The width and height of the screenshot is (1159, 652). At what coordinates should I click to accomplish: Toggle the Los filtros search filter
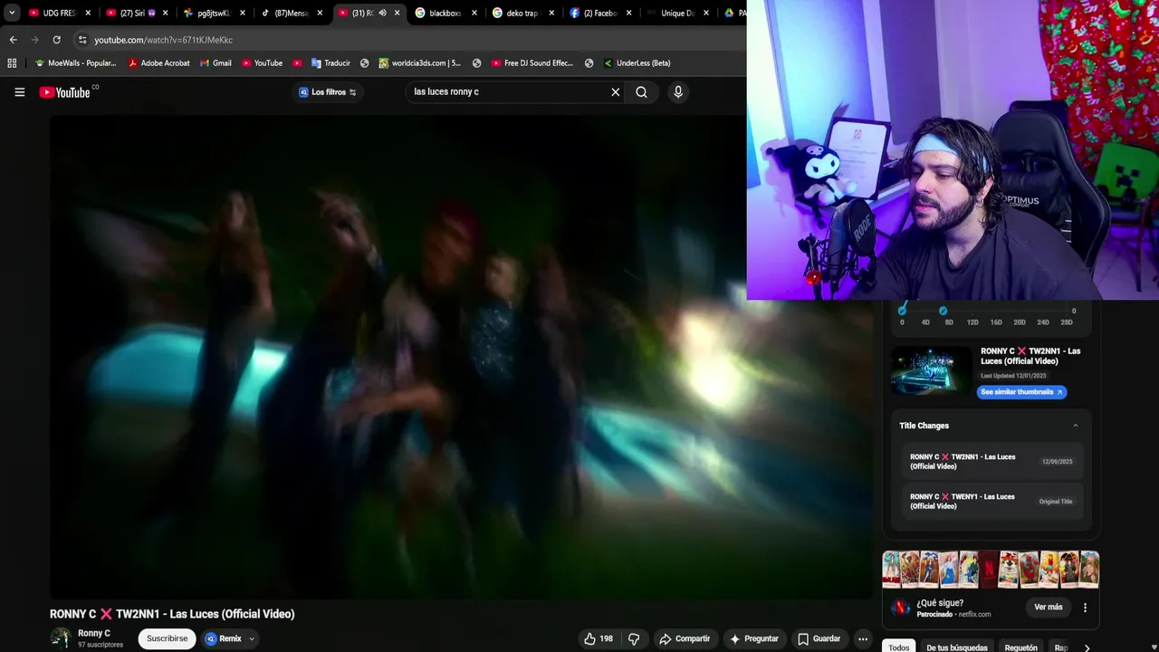coord(328,92)
